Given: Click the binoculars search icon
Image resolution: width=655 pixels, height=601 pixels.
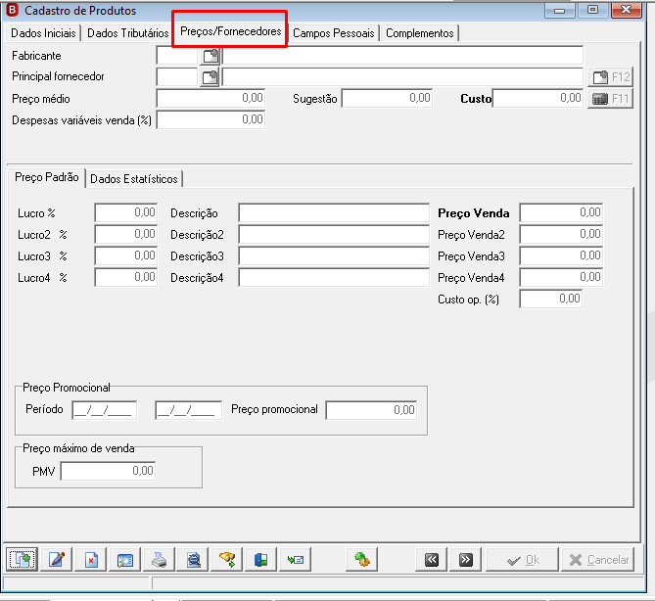Looking at the screenshot, I should pyautogui.click(x=227, y=559).
